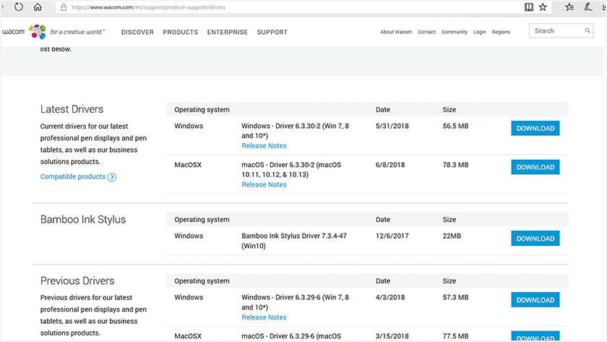
Task: Click the search magnifier icon
Action: point(587,31)
